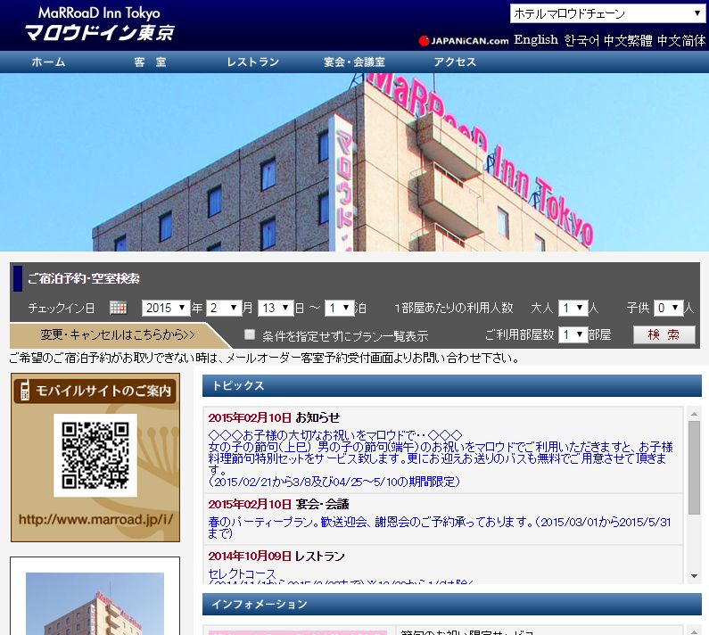Click the topics scrollbar up arrow
Image resolution: width=709 pixels, height=635 pixels.
[x=694, y=414]
